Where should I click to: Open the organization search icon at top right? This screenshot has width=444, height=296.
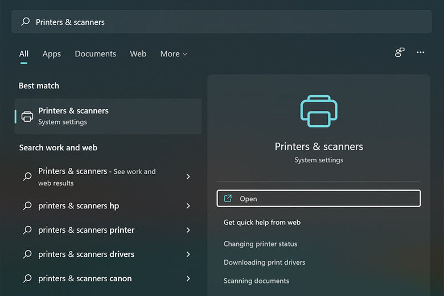(400, 52)
